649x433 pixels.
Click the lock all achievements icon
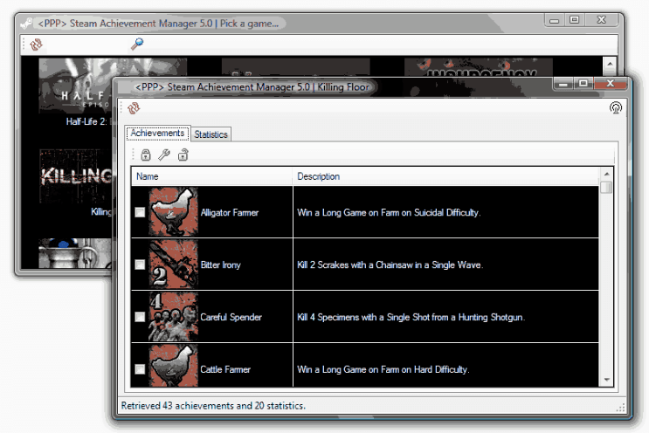pyautogui.click(x=146, y=155)
